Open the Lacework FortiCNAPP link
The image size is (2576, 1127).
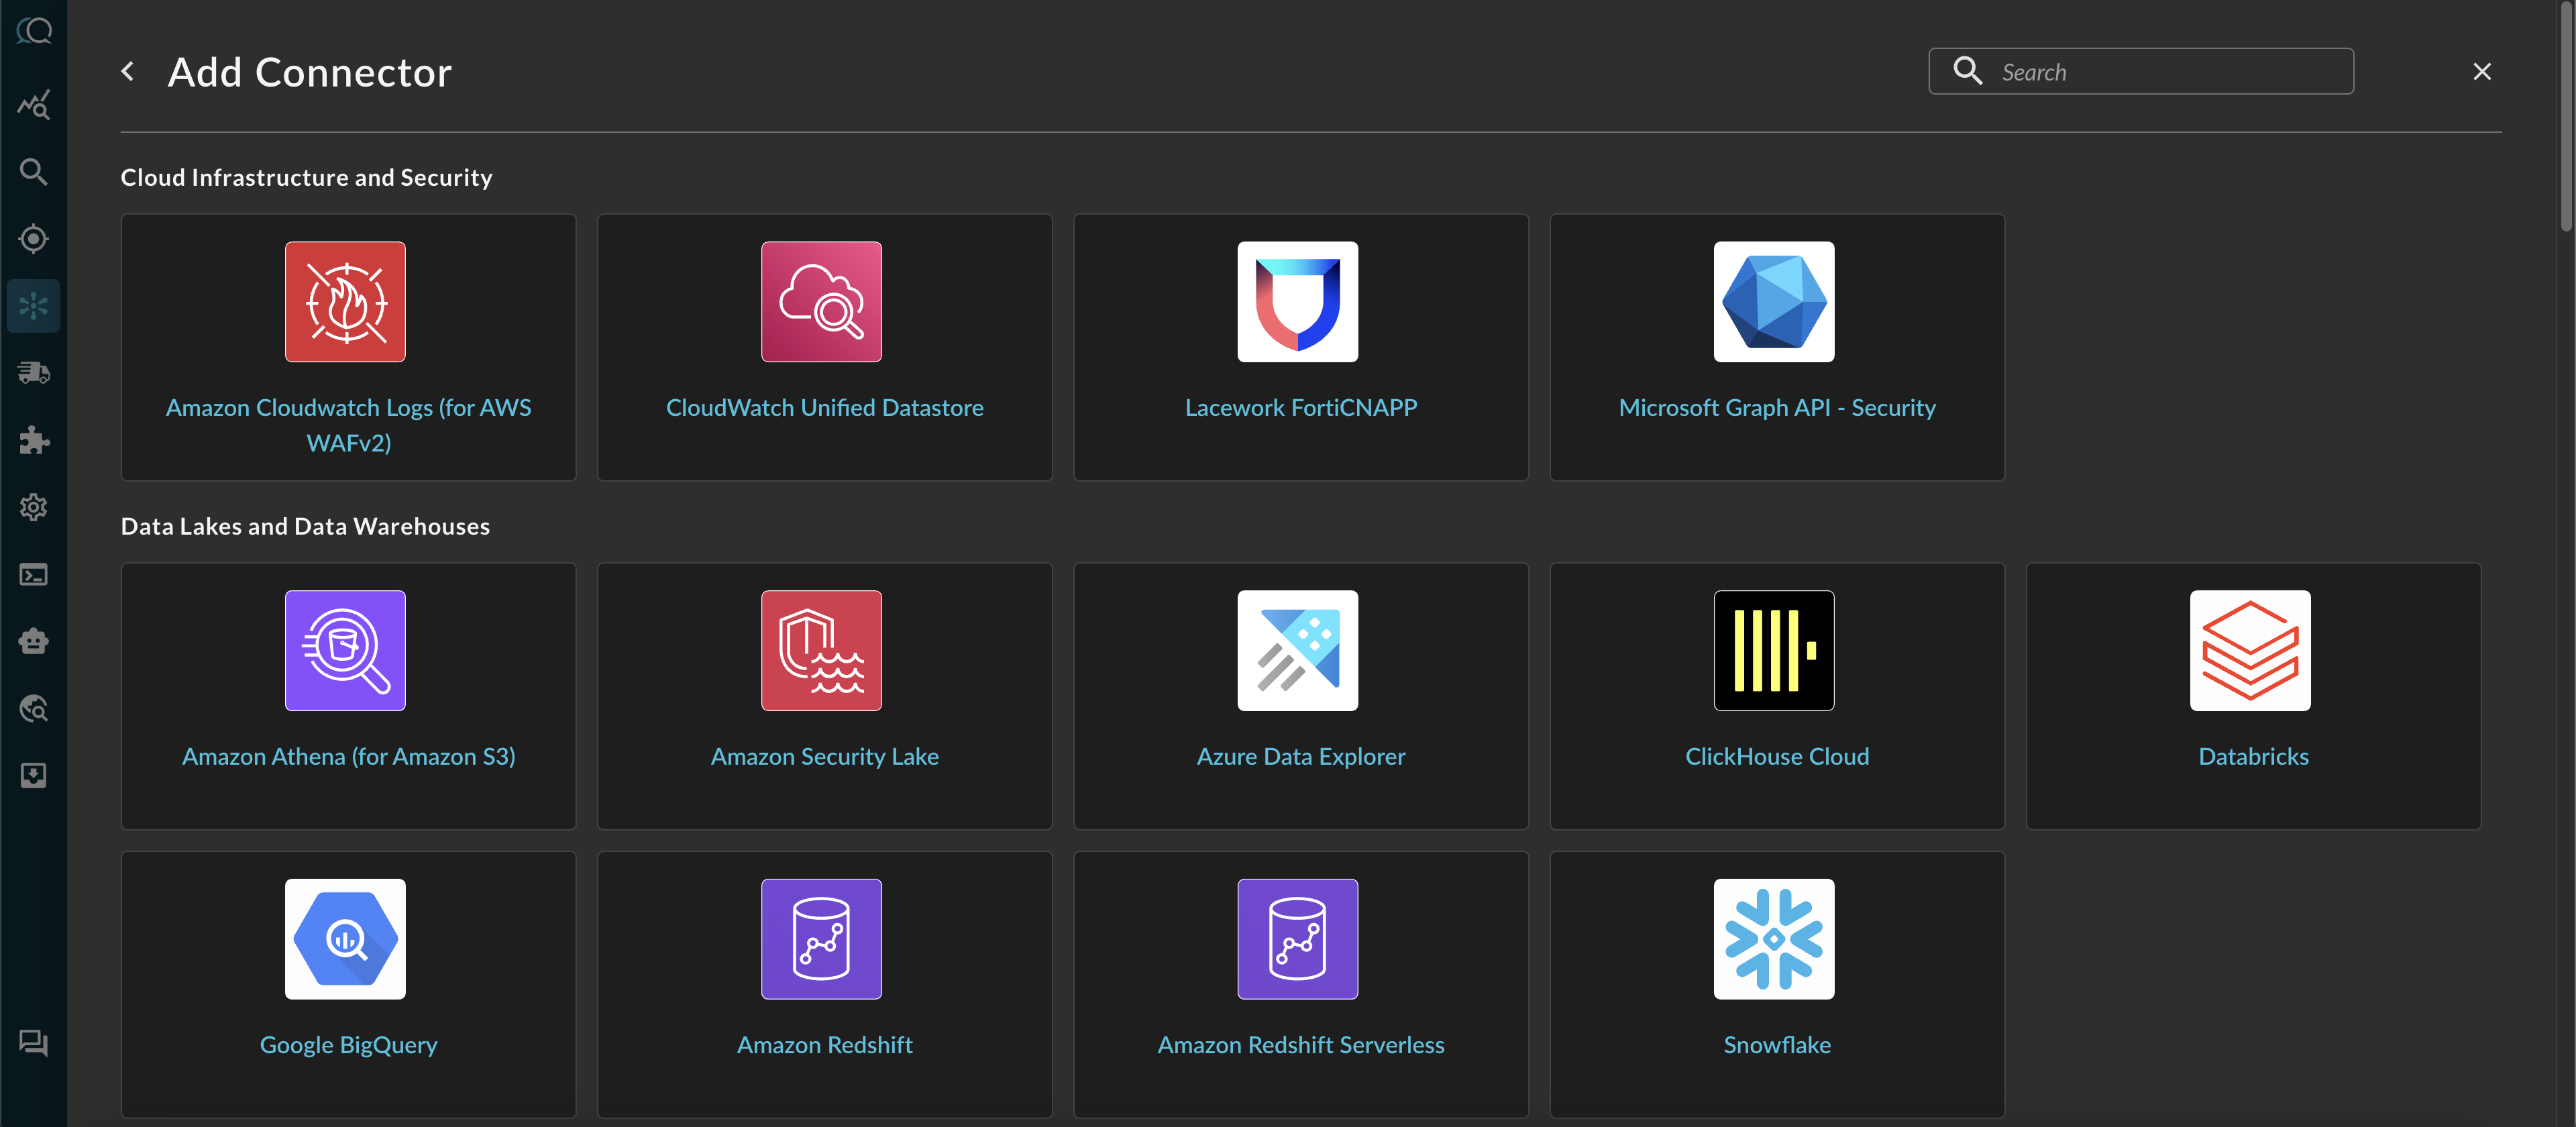(1301, 407)
